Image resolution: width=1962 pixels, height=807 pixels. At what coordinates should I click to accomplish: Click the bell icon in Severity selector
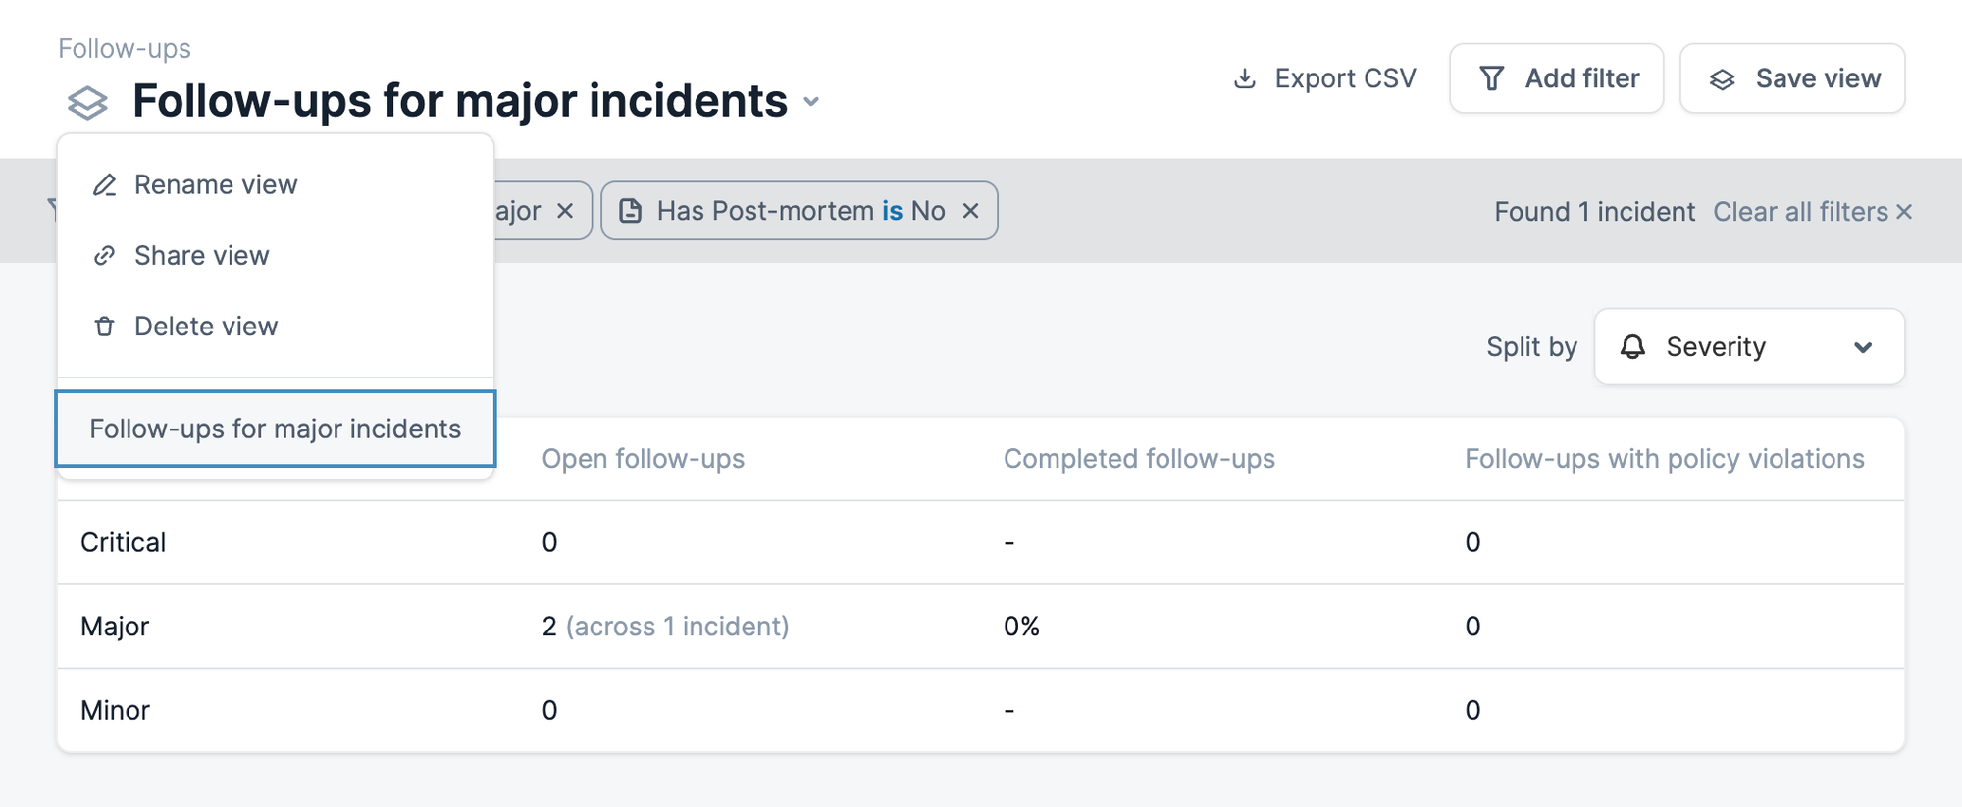pos(1632,347)
